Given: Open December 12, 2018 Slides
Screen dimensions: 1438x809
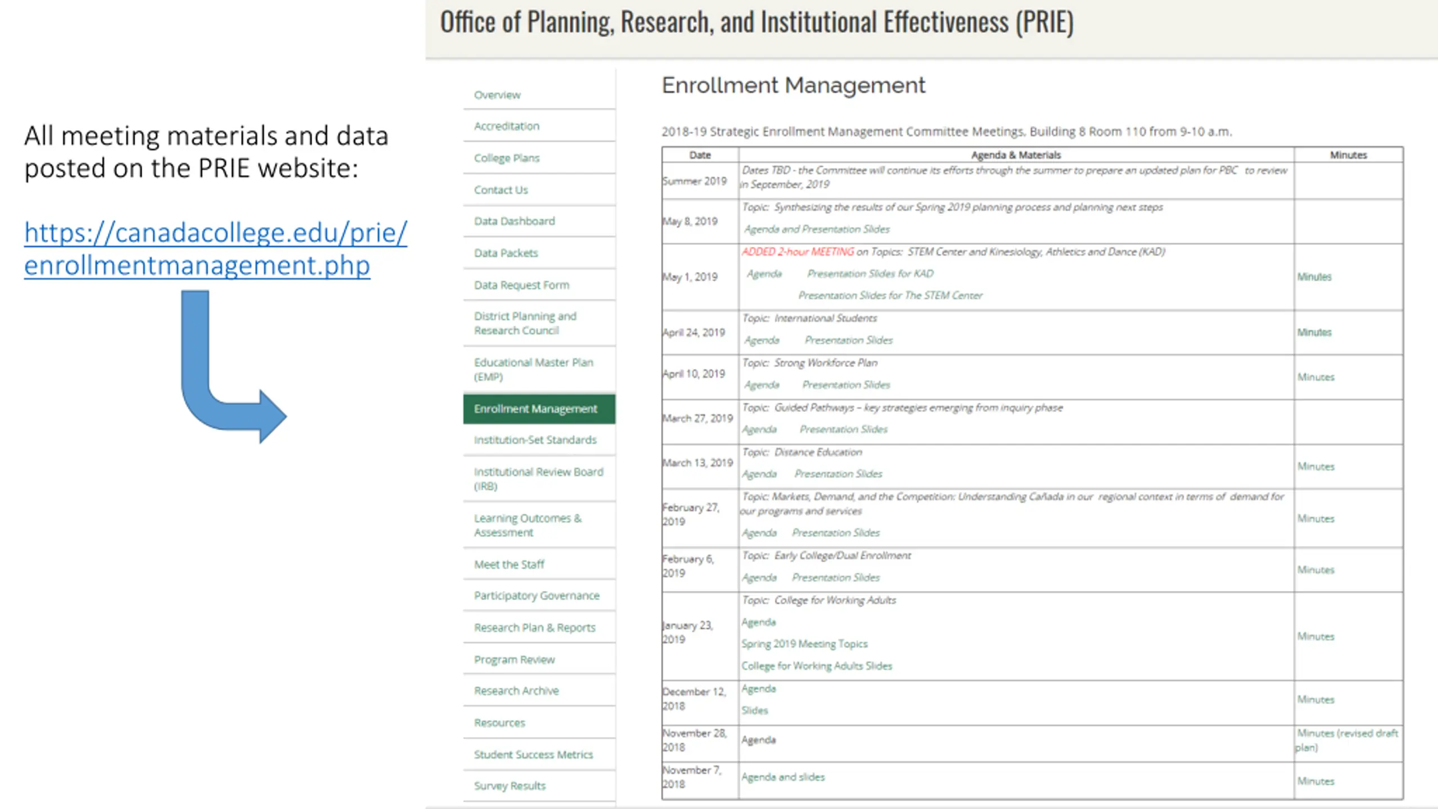Looking at the screenshot, I should 754,711.
